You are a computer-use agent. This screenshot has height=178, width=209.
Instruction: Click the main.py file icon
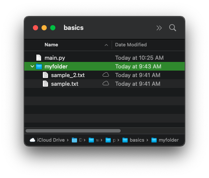[x=39, y=58]
